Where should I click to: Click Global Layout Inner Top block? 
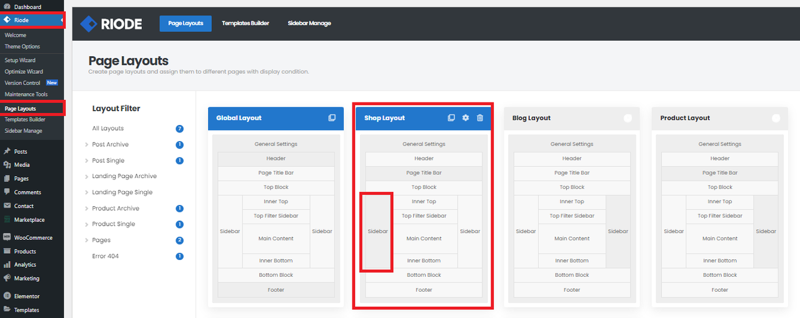point(276,202)
